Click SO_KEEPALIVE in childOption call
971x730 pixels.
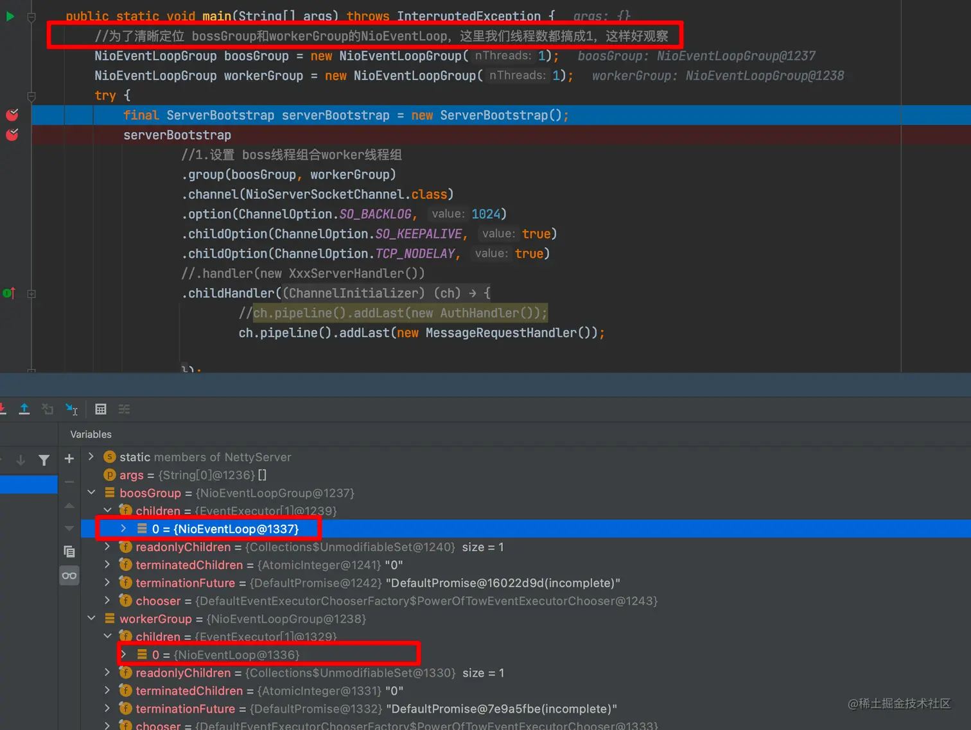coord(418,233)
